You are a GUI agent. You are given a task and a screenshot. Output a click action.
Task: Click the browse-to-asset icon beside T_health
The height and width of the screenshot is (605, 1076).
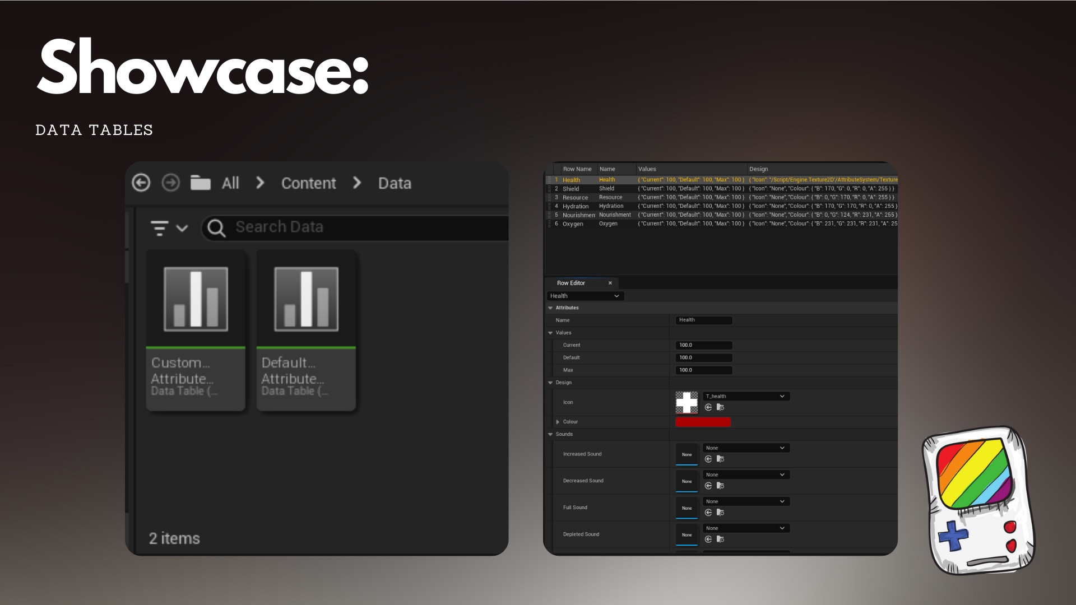[x=721, y=407]
